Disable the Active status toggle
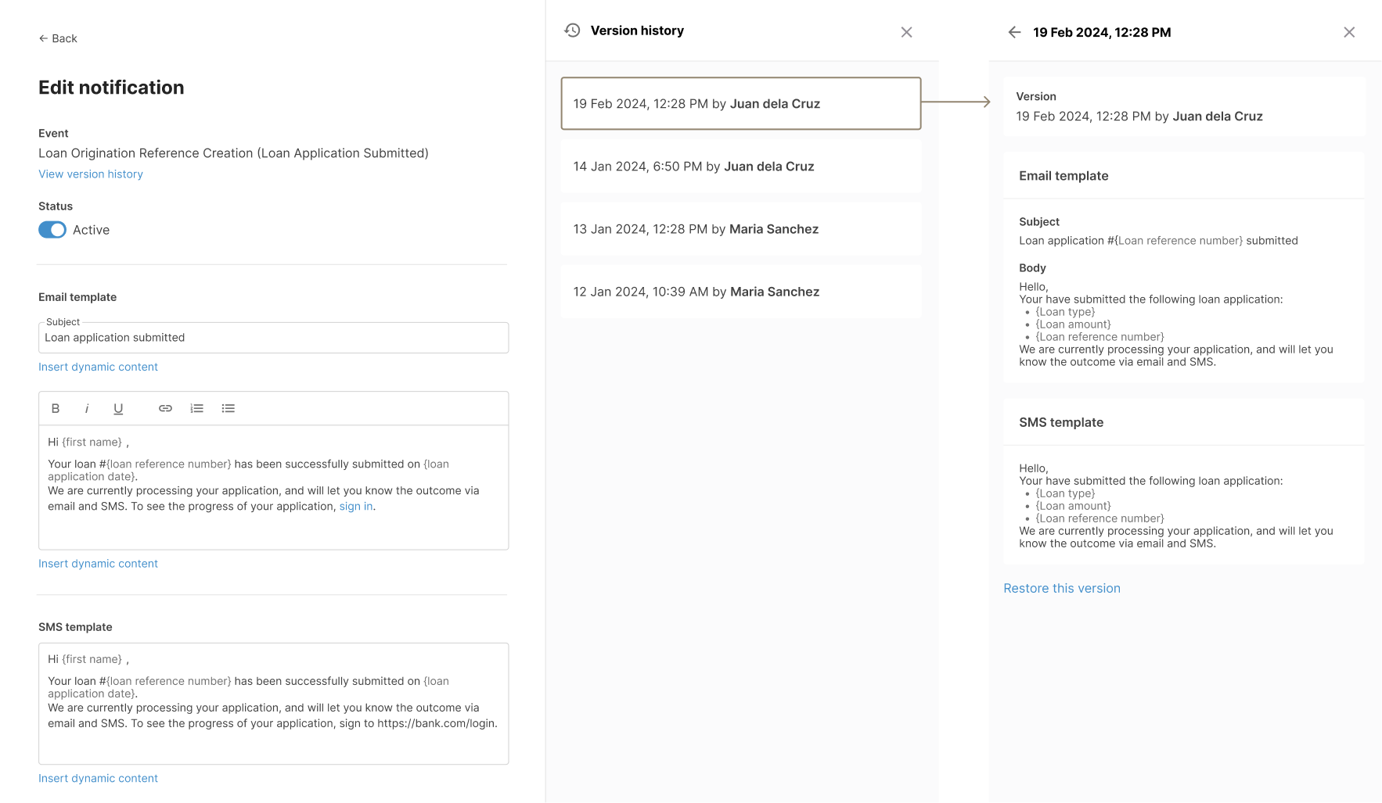 click(52, 229)
